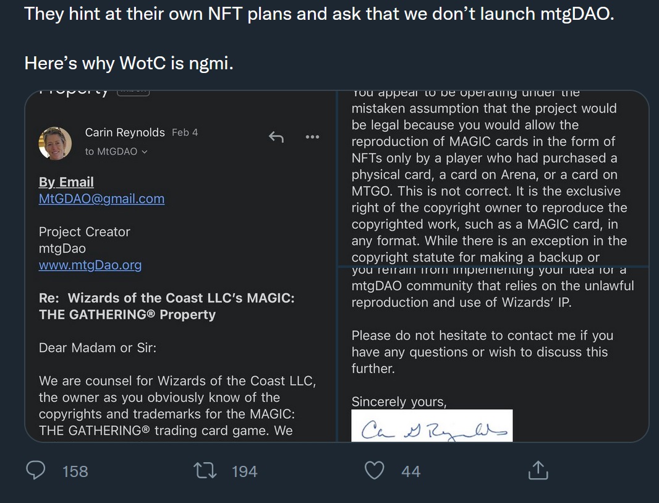The height and width of the screenshot is (503, 659).
Task: Click the tweet text 'Here's why WotC is ngmi.'
Action: pyautogui.click(x=129, y=64)
